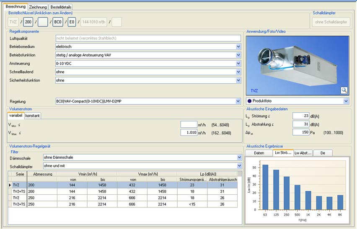Expand the Betriebsmedium dropdown

pyautogui.click(x=238, y=46)
